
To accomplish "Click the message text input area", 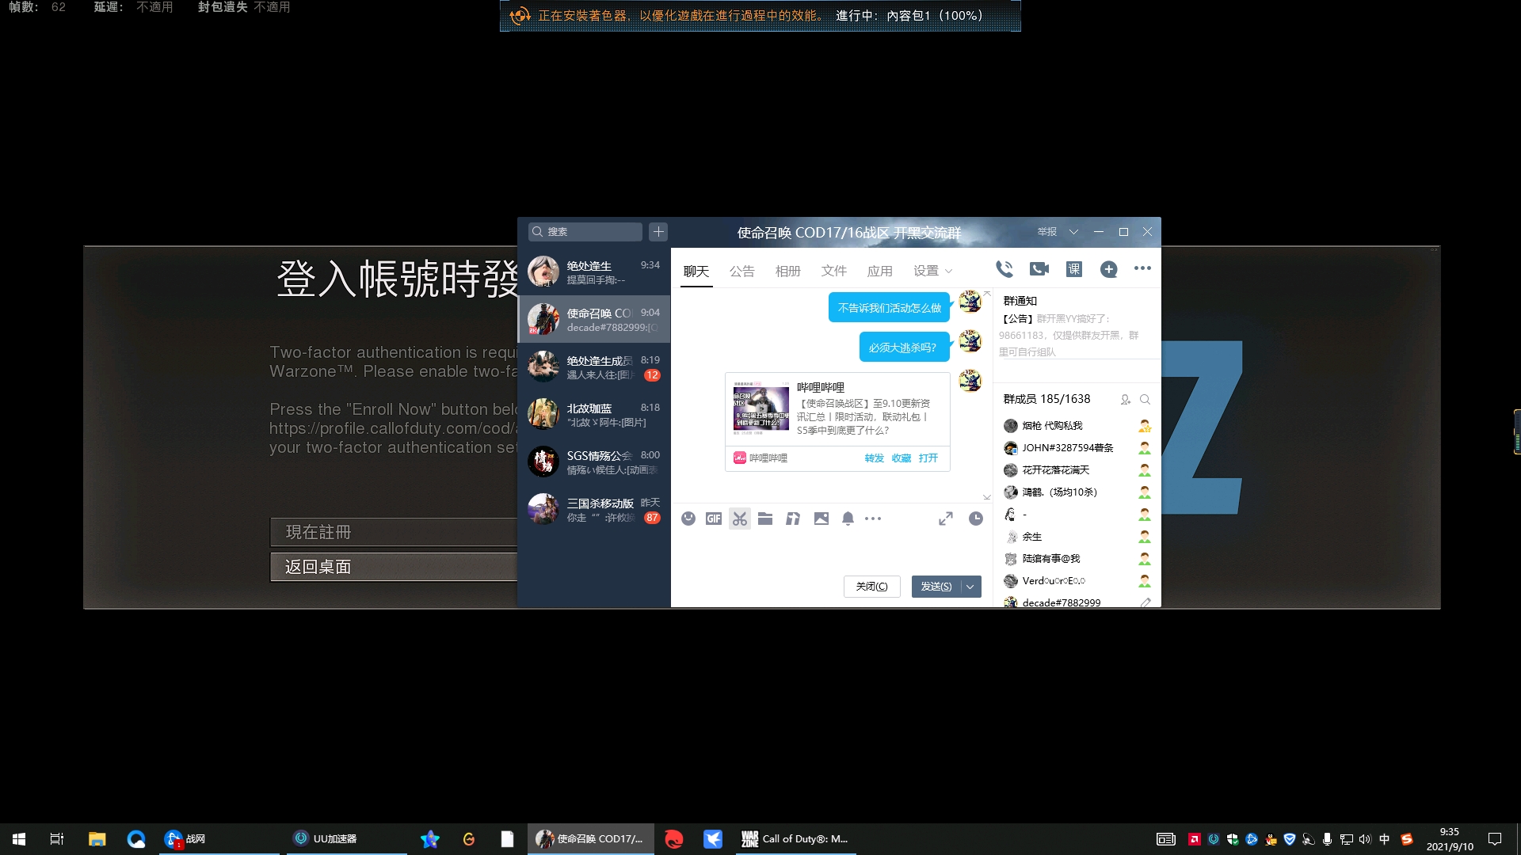I will [831, 550].
